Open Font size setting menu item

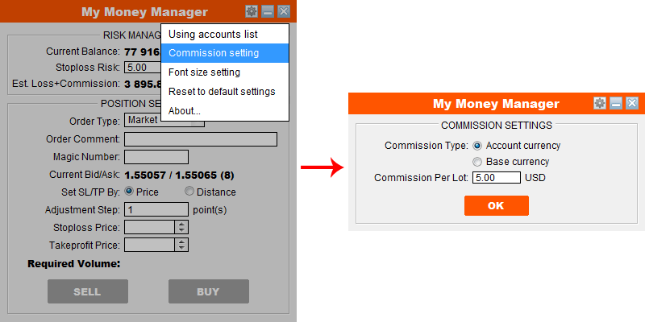pyautogui.click(x=225, y=72)
